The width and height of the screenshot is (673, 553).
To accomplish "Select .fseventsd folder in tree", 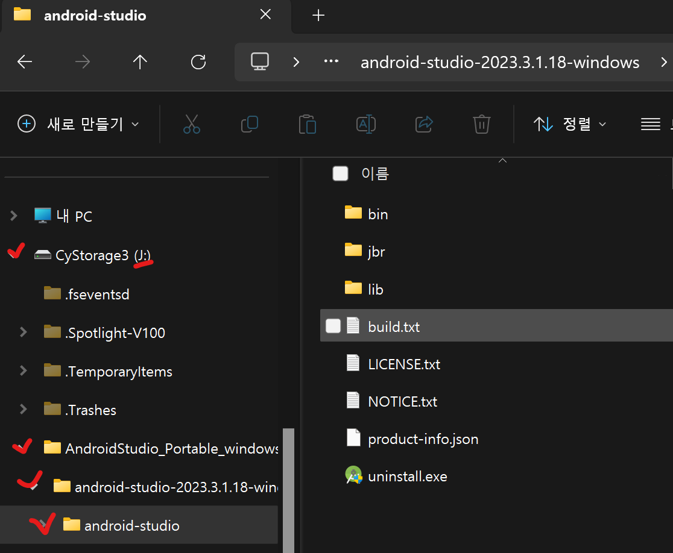I will 97,295.
